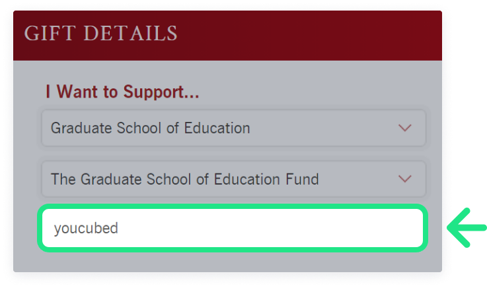Click the chevron in the Education Fund dropdown

click(x=404, y=179)
